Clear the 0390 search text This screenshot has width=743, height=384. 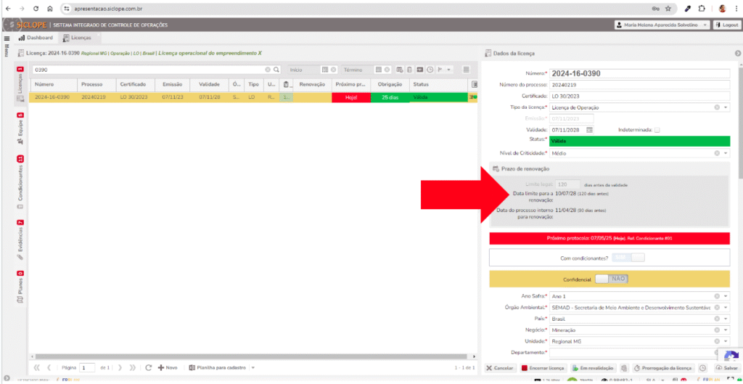[268, 70]
